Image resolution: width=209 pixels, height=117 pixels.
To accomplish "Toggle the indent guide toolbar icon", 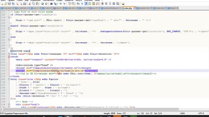I will click(86, 4).
